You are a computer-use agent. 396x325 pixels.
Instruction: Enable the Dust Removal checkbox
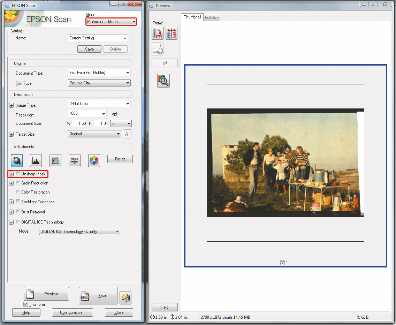click(18, 212)
